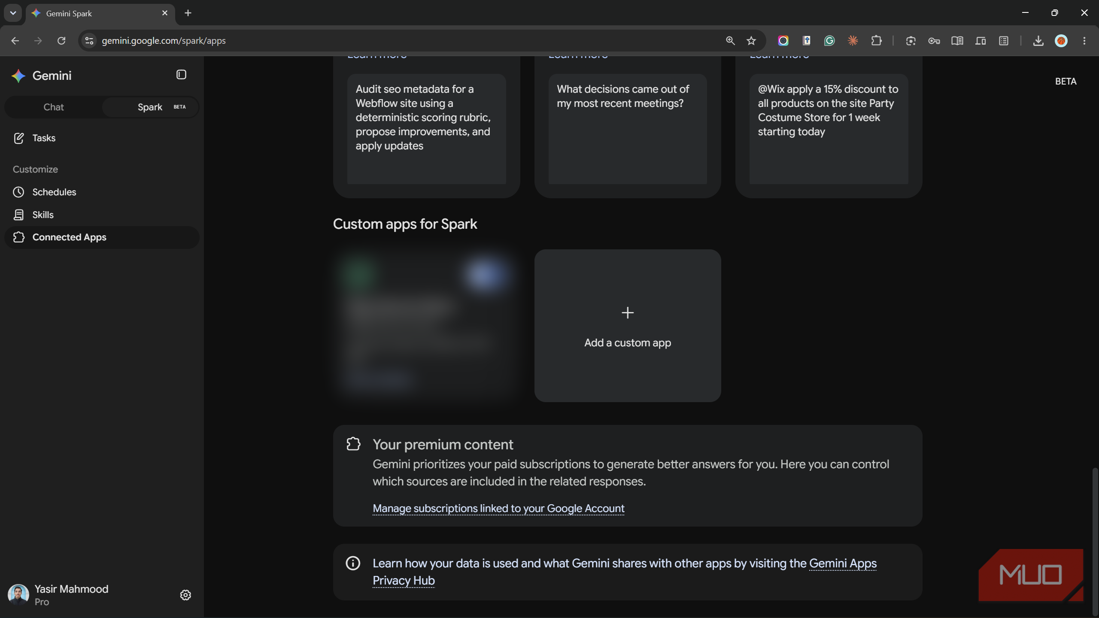Open the Grammarly extension icon
The width and height of the screenshot is (1099, 618).
[x=829, y=41]
